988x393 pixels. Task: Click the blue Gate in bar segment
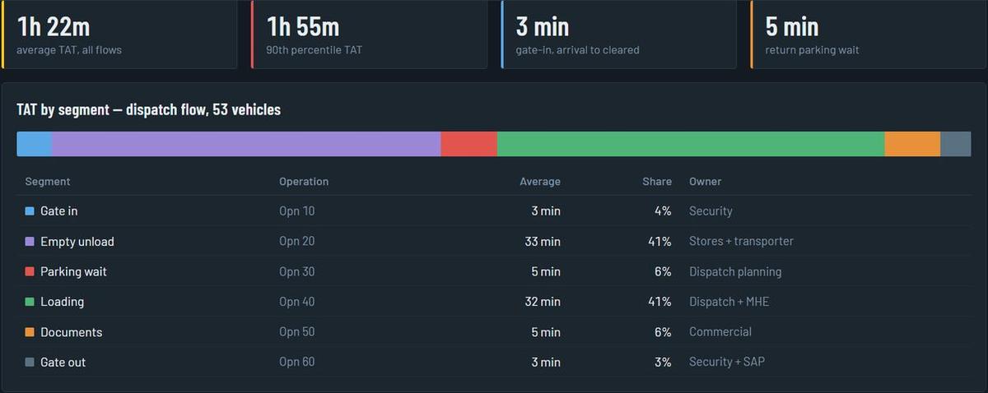pos(35,144)
